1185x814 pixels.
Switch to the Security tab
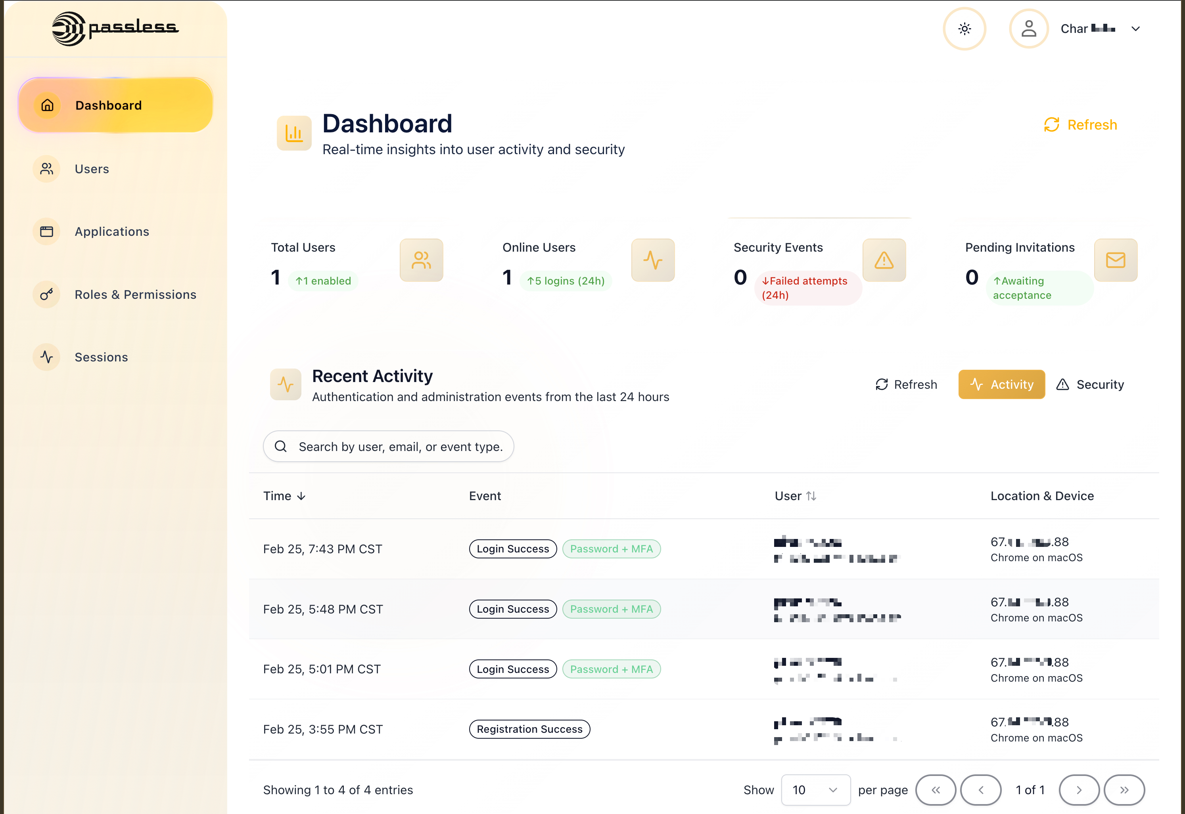[x=1090, y=384]
